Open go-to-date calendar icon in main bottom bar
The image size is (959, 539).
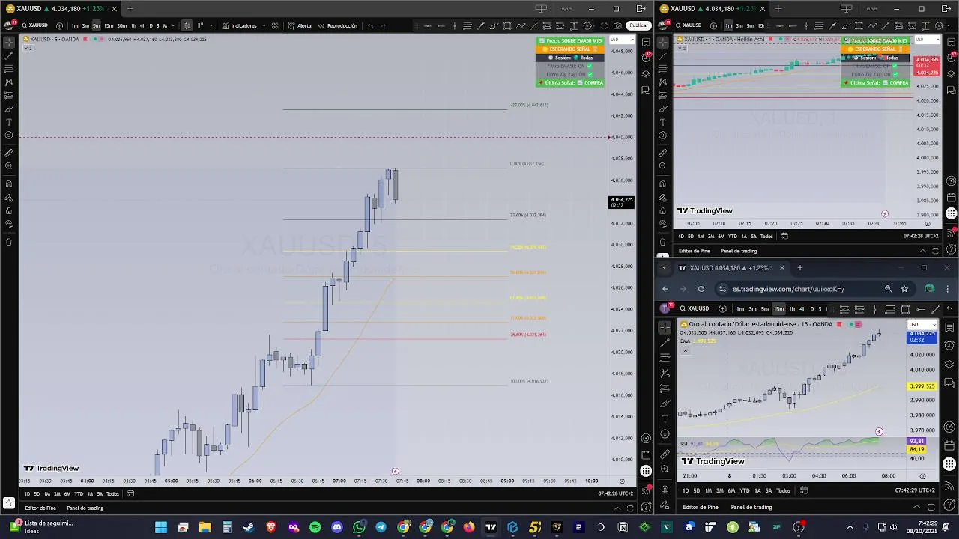[130, 493]
